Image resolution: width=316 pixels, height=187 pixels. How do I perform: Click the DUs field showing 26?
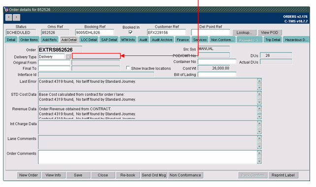click(x=276, y=55)
